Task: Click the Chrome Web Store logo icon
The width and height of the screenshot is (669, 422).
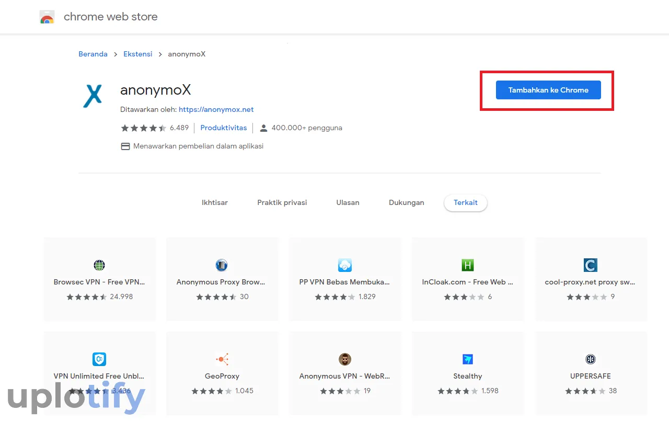Action: click(x=47, y=17)
